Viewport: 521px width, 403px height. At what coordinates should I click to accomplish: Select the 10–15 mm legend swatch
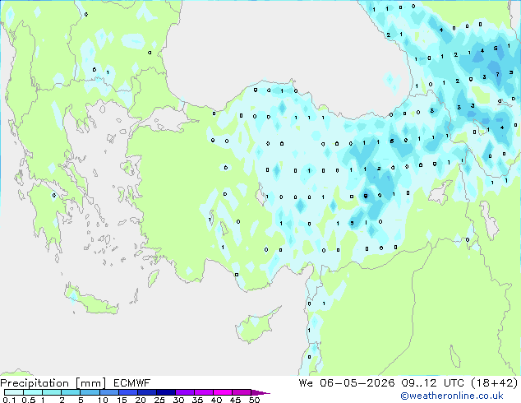click(x=108, y=392)
